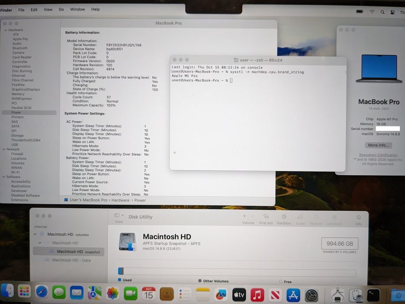Select Macintosh HD snapshot in sidebar
Viewport: 405px width, 304px height.
(69, 251)
